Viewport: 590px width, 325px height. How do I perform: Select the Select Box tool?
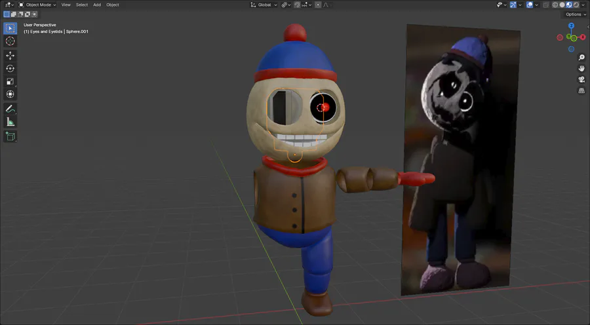click(x=10, y=28)
